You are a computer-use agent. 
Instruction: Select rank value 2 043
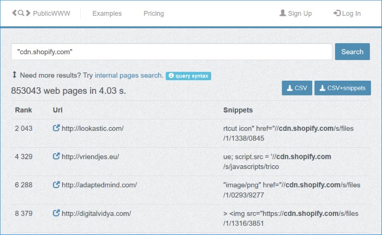23,128
